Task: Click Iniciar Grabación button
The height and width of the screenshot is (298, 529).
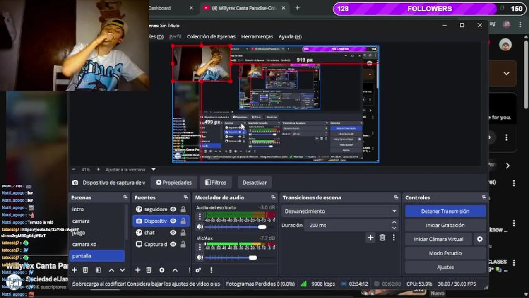Action: [445, 225]
